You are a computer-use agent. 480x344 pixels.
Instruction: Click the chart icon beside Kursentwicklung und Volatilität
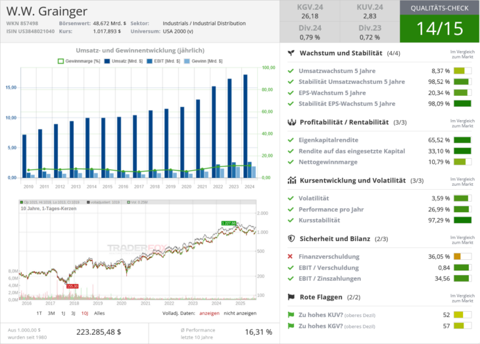(292, 181)
